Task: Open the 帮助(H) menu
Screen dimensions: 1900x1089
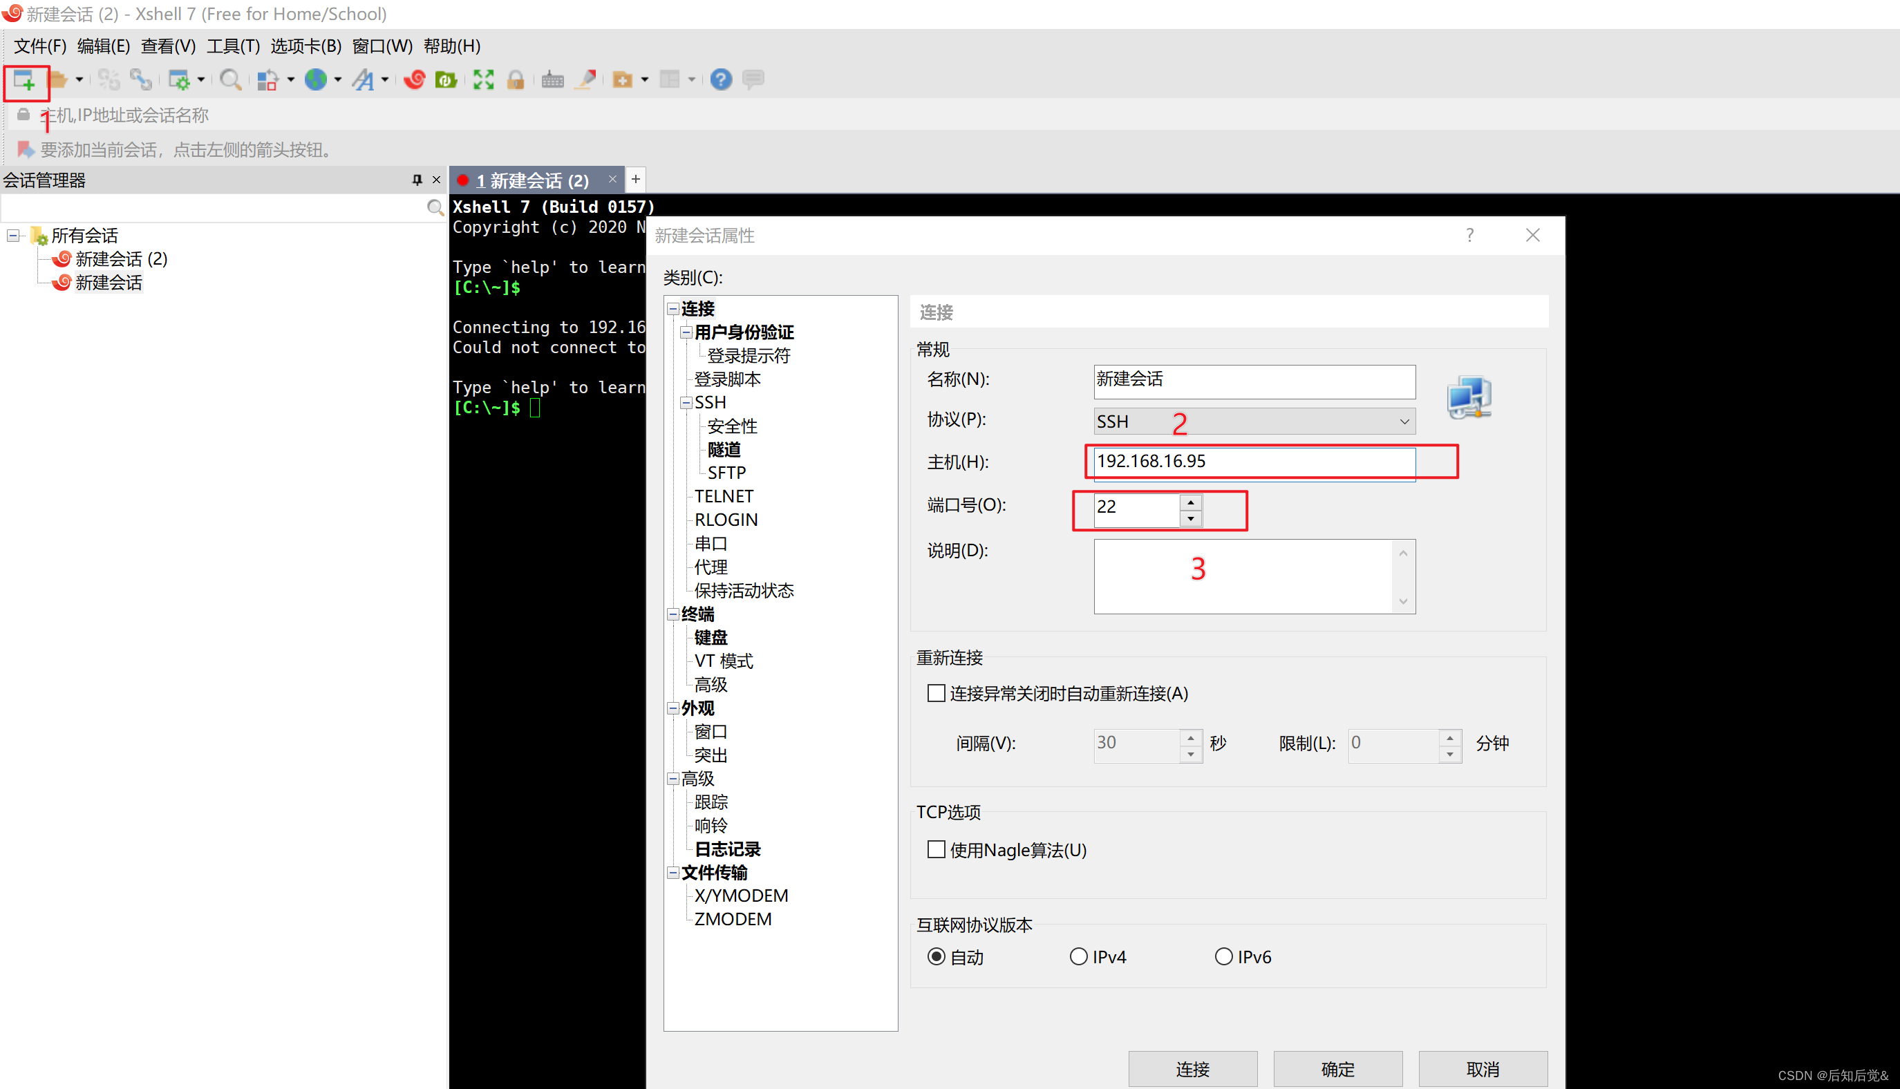Action: (x=452, y=46)
